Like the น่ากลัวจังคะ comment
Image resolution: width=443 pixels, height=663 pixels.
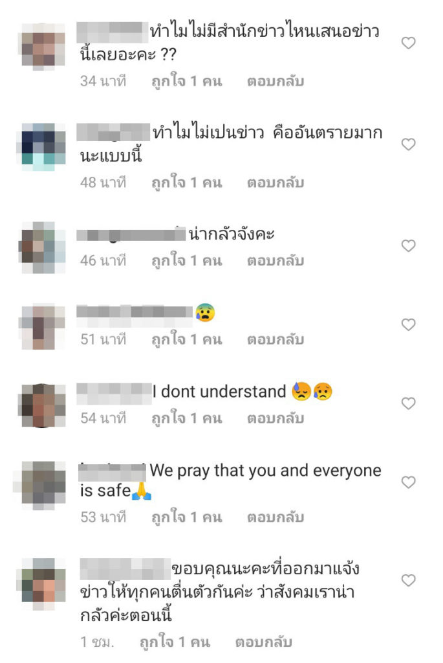(408, 245)
